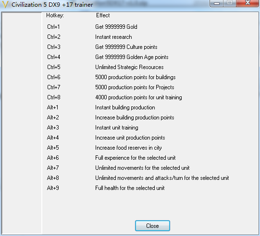Click '5000 production points for buildings'

pyautogui.click(x=136, y=77)
